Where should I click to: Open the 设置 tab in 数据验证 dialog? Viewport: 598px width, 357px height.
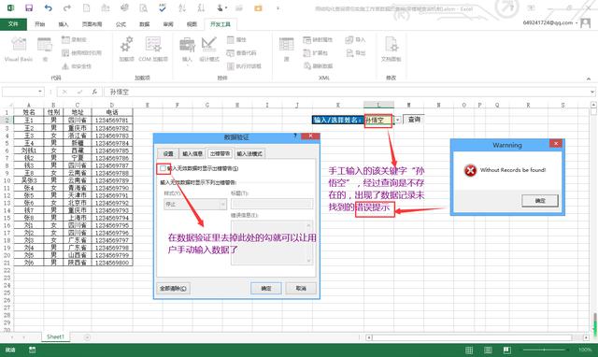(x=168, y=153)
